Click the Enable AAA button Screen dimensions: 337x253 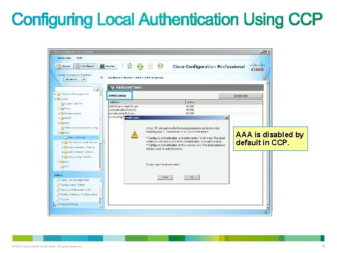(x=241, y=96)
